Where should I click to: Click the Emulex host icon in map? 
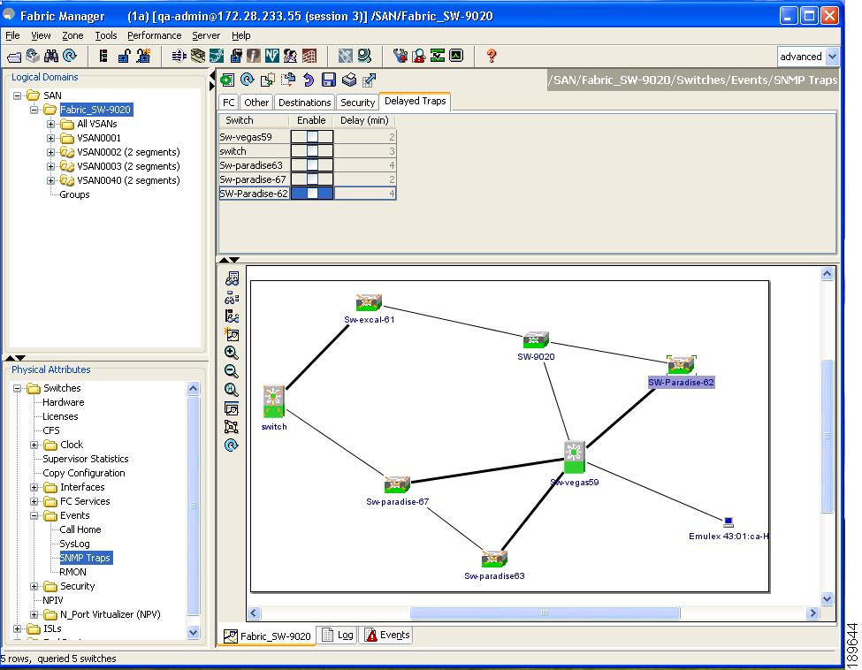(x=729, y=522)
